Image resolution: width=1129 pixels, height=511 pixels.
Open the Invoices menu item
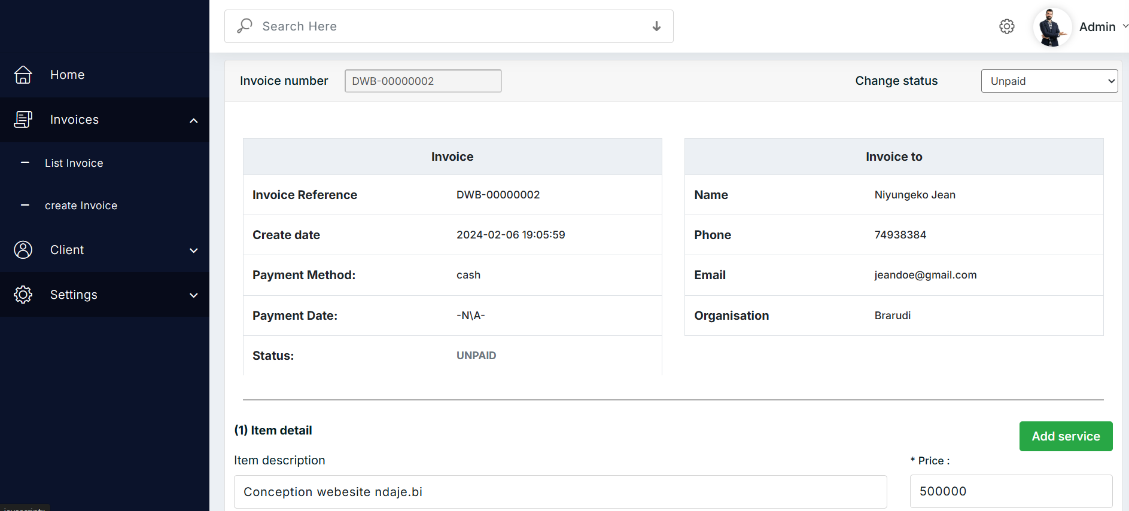(x=105, y=120)
